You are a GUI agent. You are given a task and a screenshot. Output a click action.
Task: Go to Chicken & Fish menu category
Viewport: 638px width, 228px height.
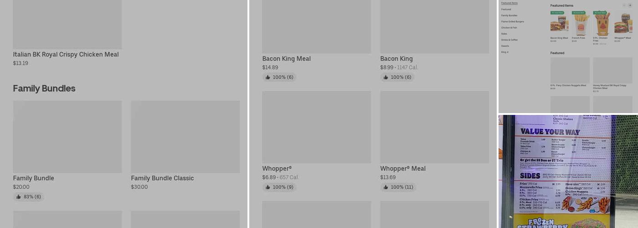click(x=509, y=28)
